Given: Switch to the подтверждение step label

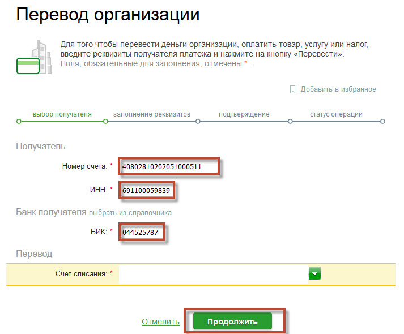Looking at the screenshot, I should (244, 114).
